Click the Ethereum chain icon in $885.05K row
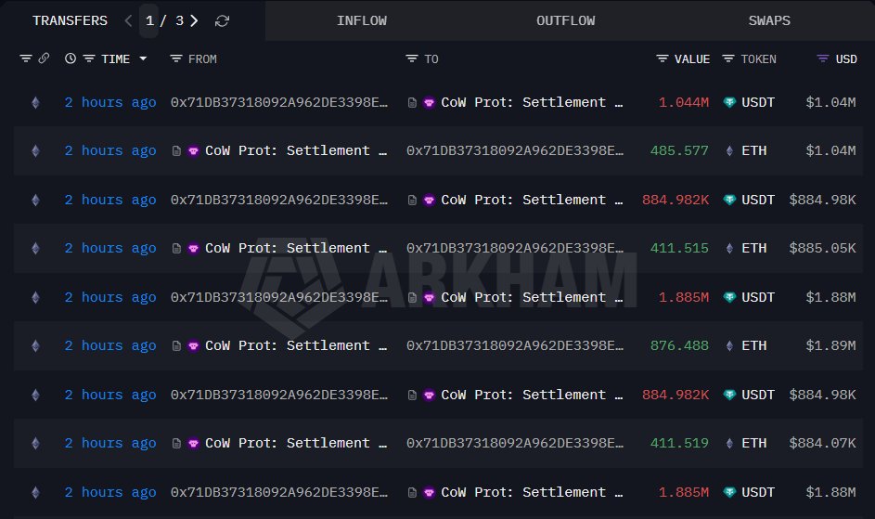Image resolution: width=875 pixels, height=519 pixels. point(35,248)
